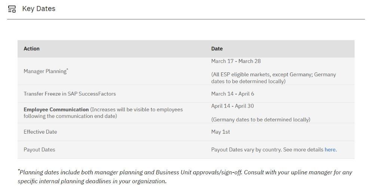The image size is (374, 190).
Task: Click the March 14 - April 6 date
Action: pos(233,94)
